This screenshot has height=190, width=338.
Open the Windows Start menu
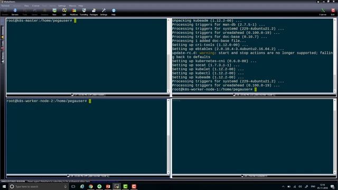(x=4, y=186)
